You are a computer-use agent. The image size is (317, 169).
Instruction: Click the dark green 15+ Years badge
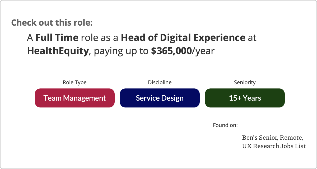point(245,98)
